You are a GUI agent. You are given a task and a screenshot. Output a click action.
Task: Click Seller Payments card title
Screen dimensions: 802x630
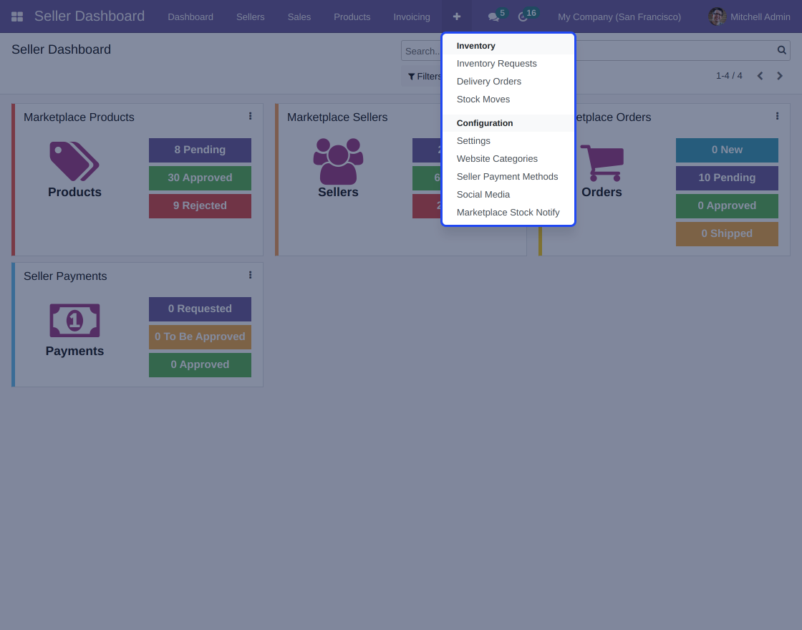(65, 276)
